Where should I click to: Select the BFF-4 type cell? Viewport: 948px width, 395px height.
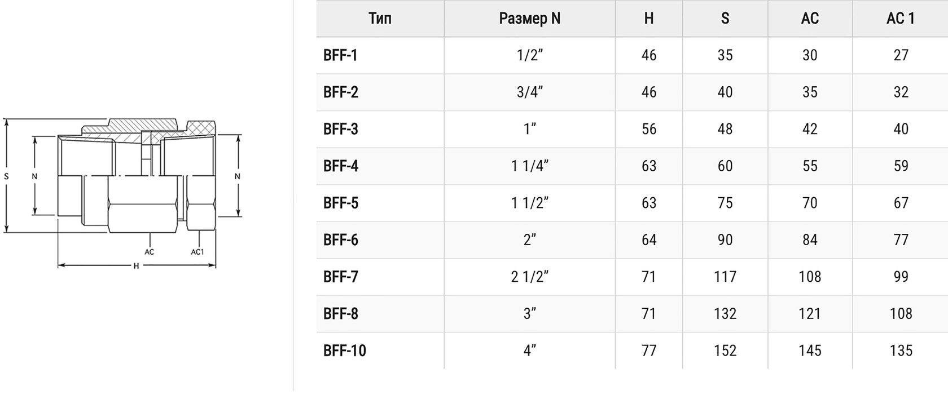click(341, 166)
